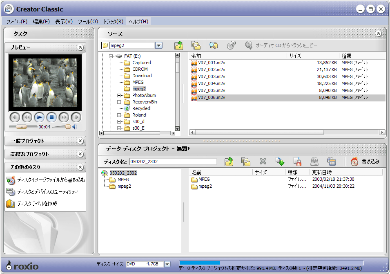
Task: Open the ファイル(F) menu
Action: tap(17, 22)
